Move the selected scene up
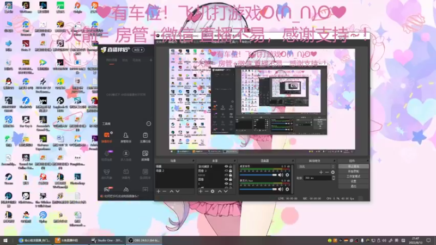Image resolution: width=436 pixels, height=245 pixels. 172,192
